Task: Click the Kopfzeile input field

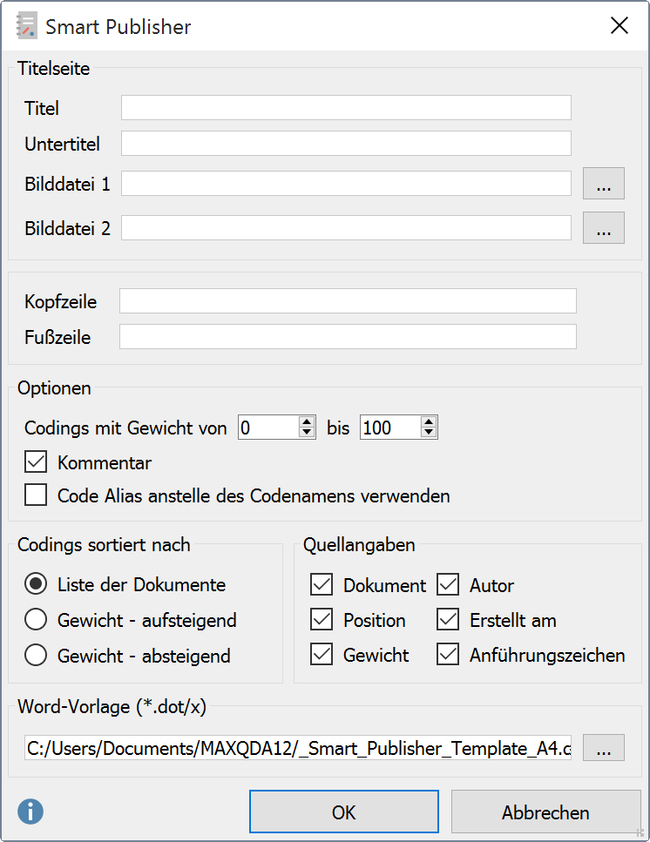Action: coord(348,300)
